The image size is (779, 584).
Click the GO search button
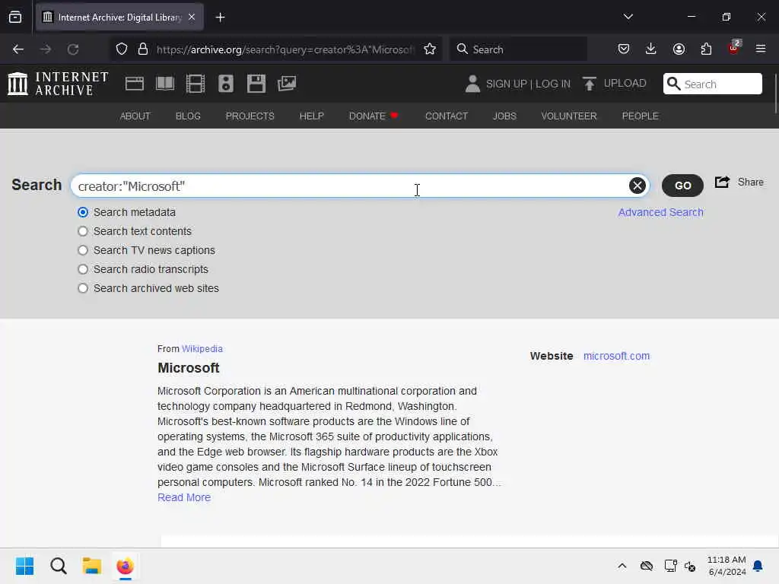682,186
